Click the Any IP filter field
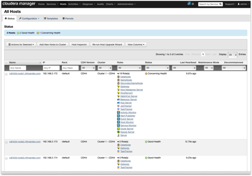This screenshot has width=252, height=176. point(51,68)
